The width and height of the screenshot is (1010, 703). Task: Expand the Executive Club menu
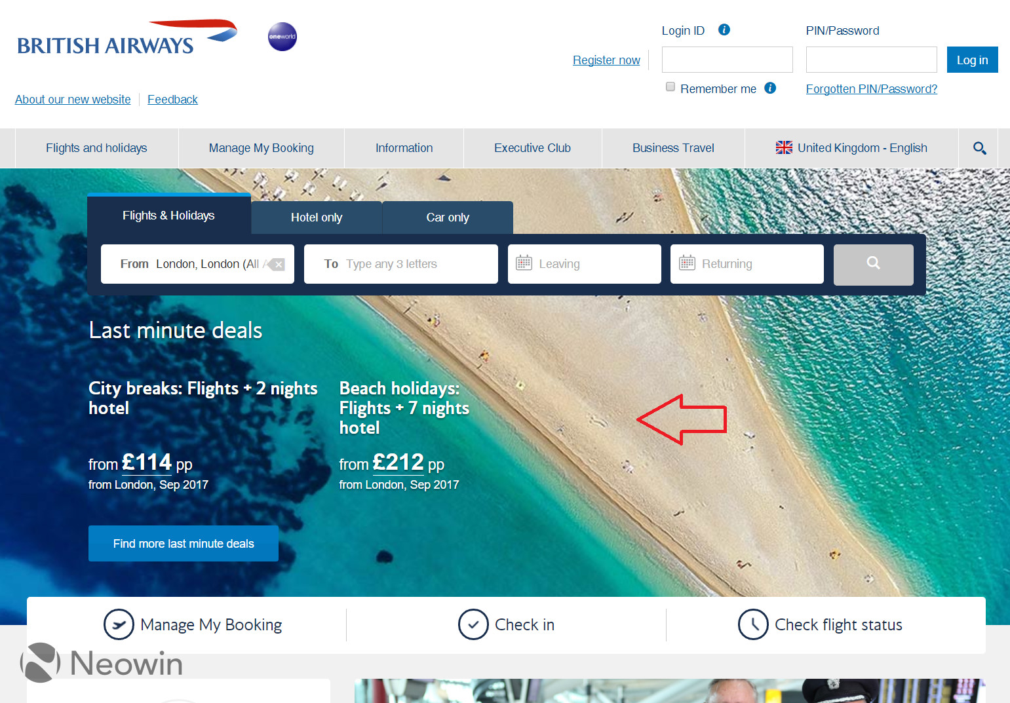pos(532,148)
